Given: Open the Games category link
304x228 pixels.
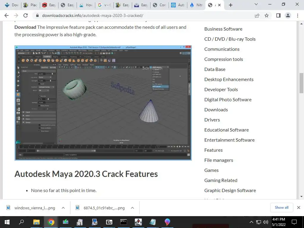Looking at the screenshot, I should click(211, 170).
